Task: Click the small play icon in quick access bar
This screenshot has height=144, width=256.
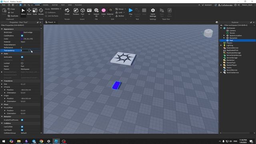Action: (21, 5)
